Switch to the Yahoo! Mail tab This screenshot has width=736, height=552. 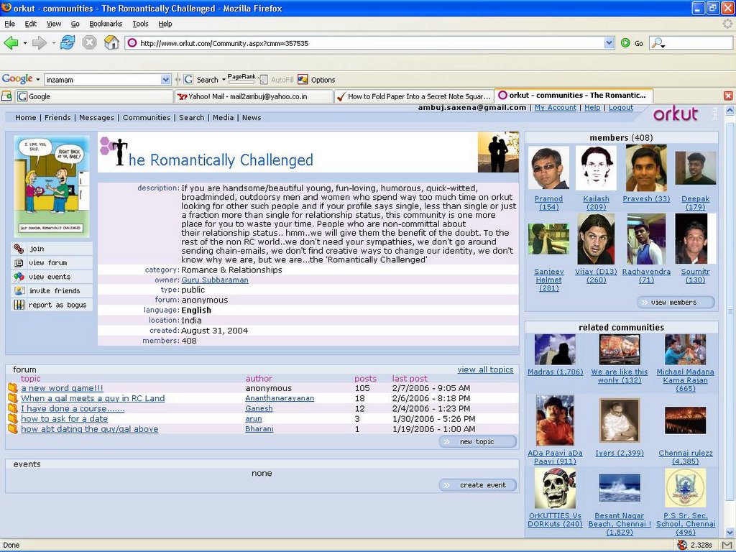[x=254, y=96]
